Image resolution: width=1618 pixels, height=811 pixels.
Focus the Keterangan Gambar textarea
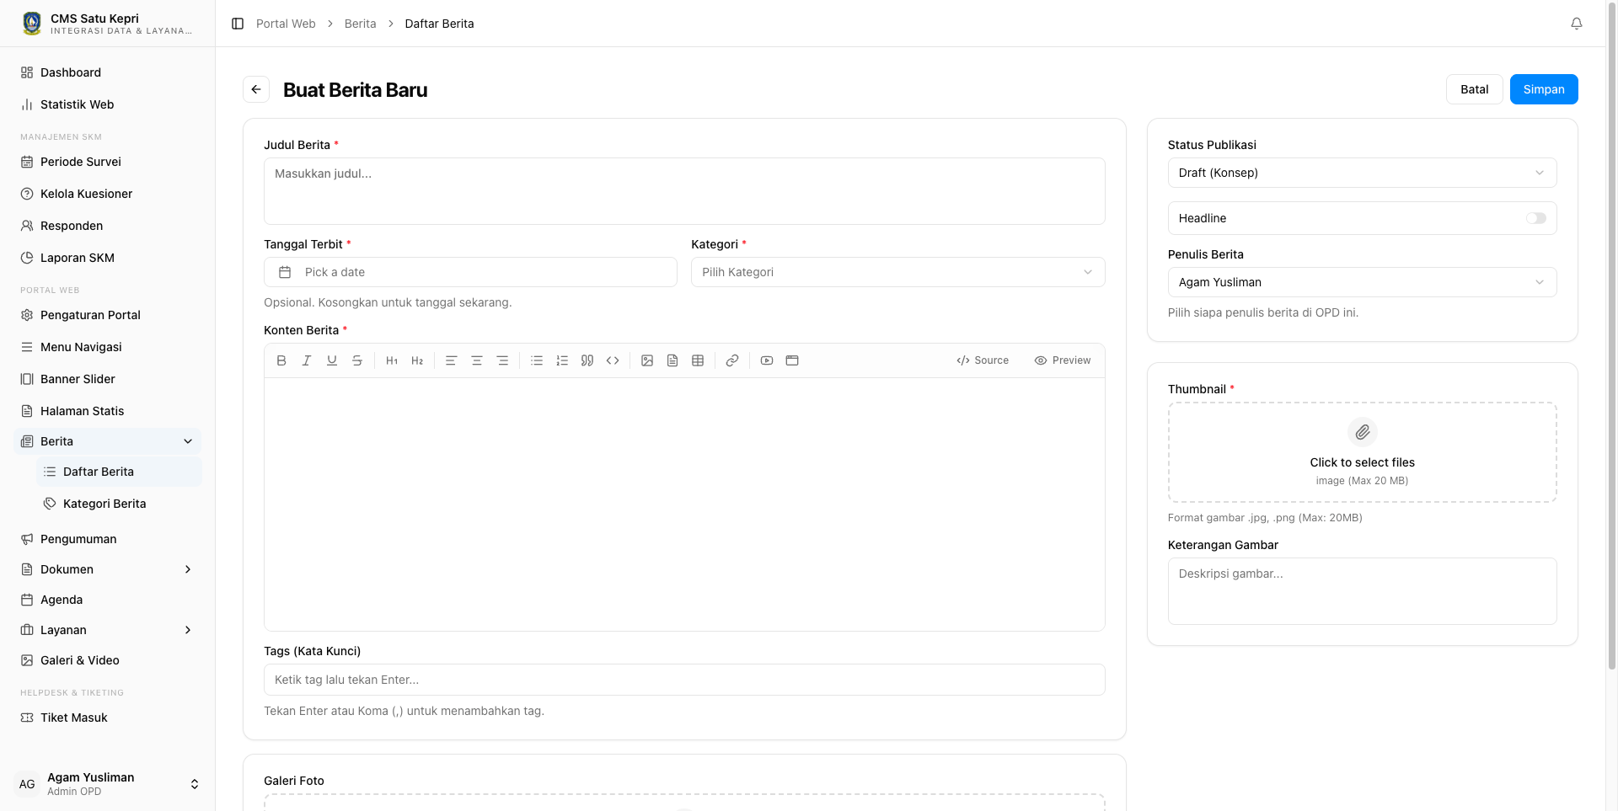(x=1362, y=591)
